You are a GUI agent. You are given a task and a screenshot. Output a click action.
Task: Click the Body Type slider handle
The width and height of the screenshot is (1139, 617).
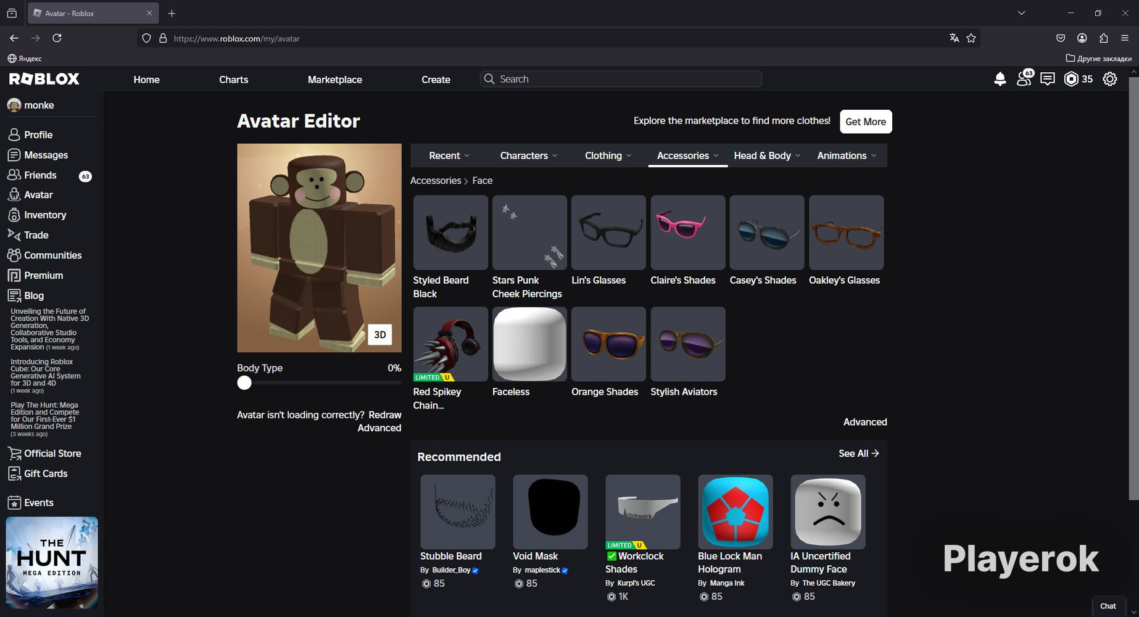[244, 383]
